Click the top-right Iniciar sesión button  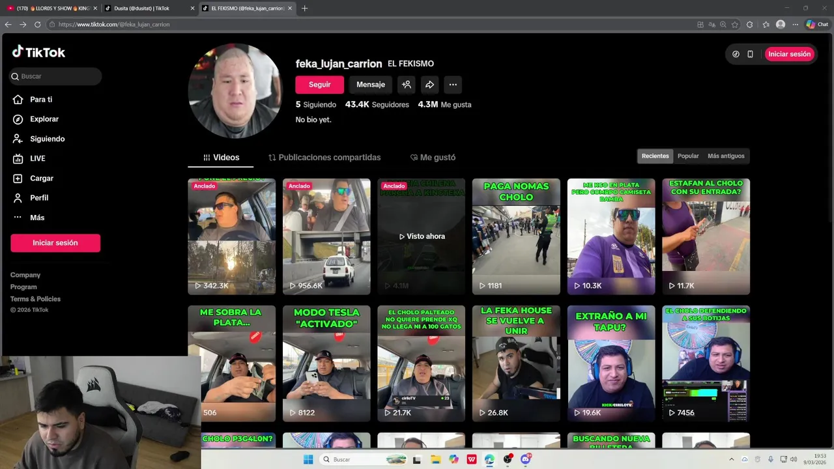(789, 54)
